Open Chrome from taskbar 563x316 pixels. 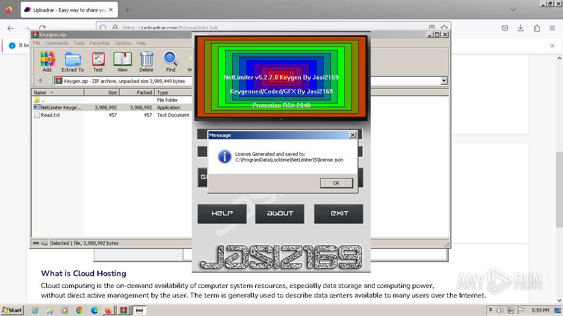(80, 310)
